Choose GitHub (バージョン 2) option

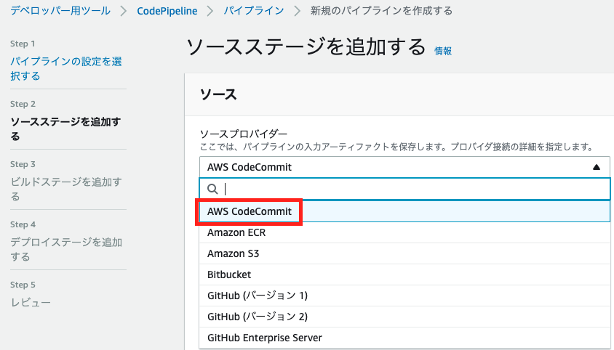pos(405,317)
